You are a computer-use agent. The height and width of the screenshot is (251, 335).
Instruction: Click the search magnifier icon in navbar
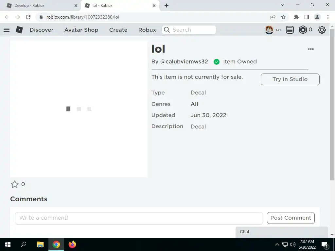(167, 30)
